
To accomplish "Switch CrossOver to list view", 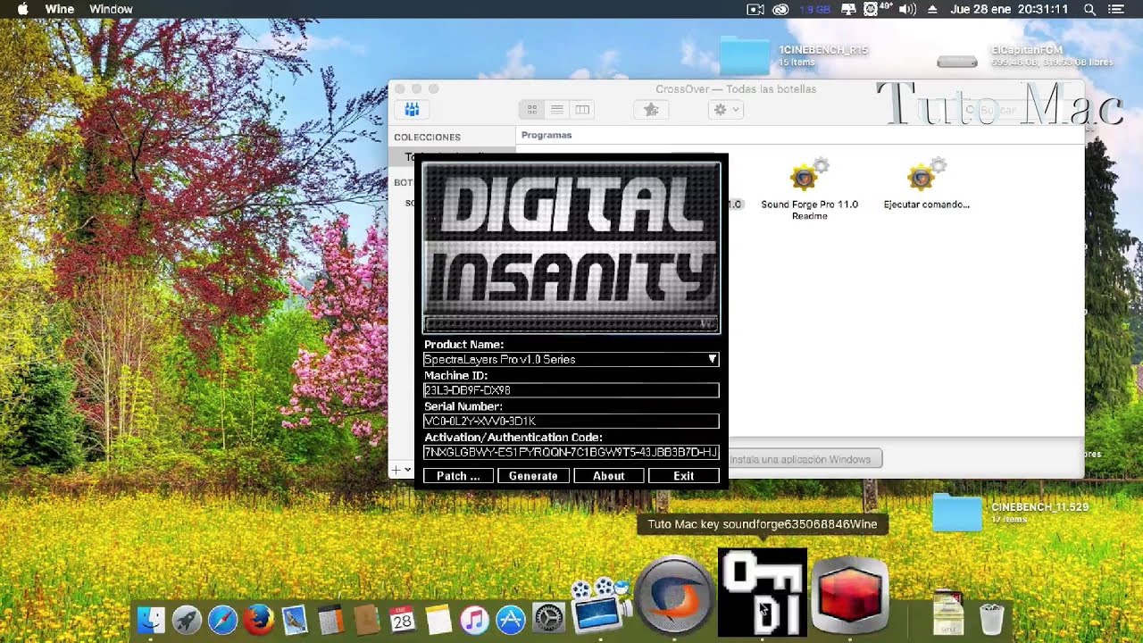I will tap(557, 110).
